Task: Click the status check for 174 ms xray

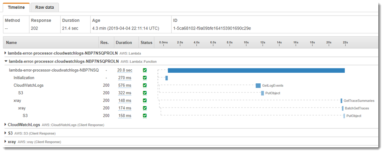Action: coord(145,108)
